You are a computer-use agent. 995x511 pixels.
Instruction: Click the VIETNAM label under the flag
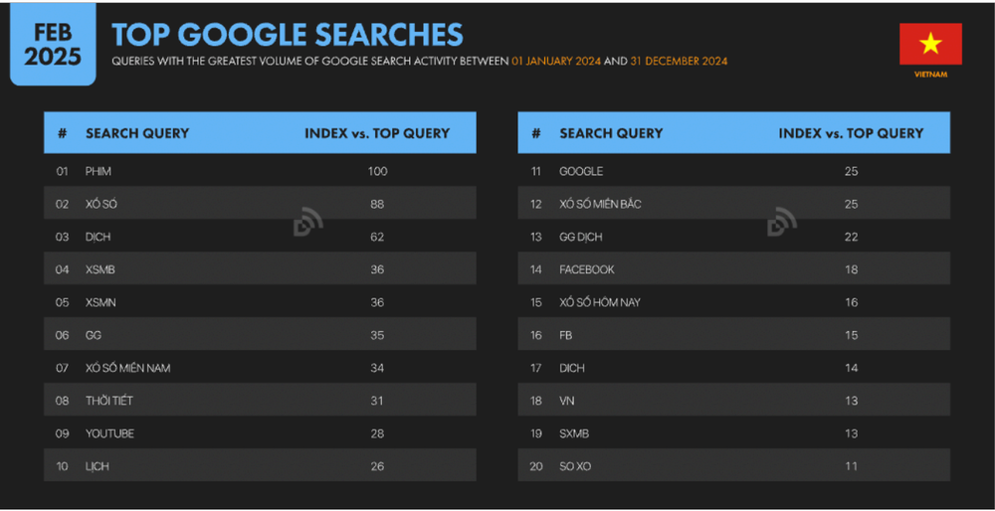[930, 75]
